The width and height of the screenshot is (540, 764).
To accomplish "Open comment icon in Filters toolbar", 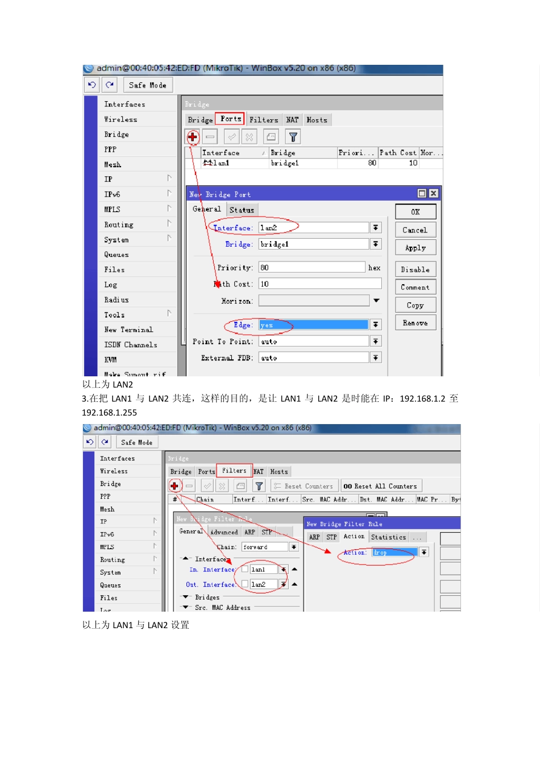I will (x=240, y=486).
